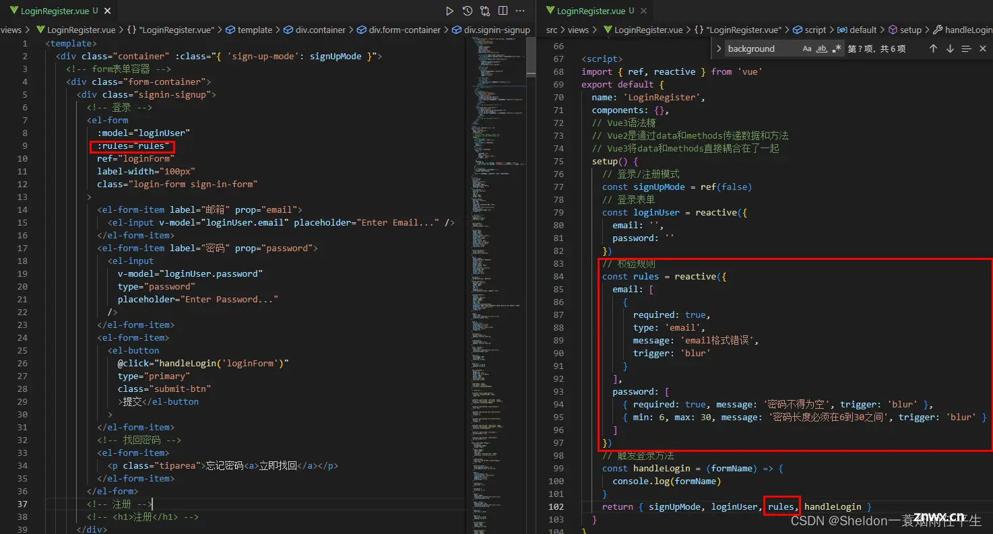
Task: Click the 'export default {' line
Action: (622, 84)
